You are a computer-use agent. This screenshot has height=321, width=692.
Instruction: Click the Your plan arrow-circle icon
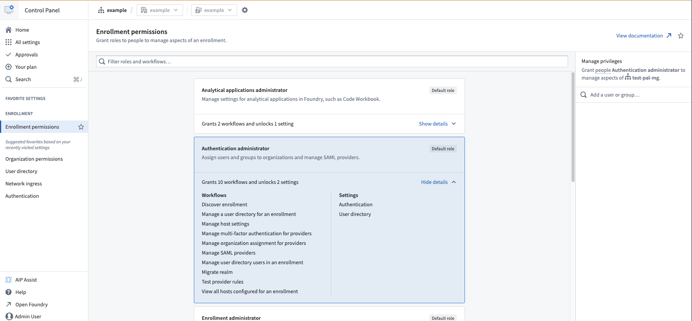(8, 67)
